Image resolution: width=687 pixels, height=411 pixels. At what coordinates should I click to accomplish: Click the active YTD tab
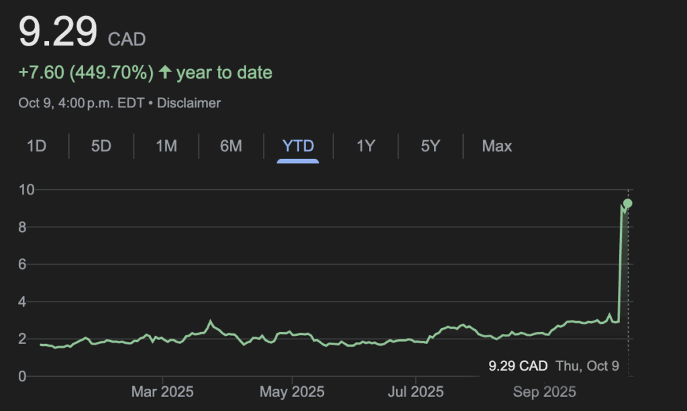click(299, 146)
